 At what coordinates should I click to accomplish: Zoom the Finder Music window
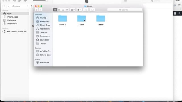41,6
